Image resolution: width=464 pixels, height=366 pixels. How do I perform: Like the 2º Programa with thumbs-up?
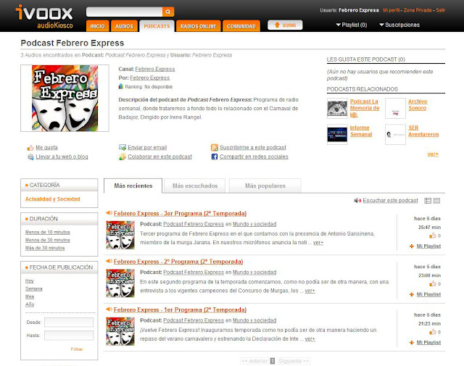click(432, 284)
